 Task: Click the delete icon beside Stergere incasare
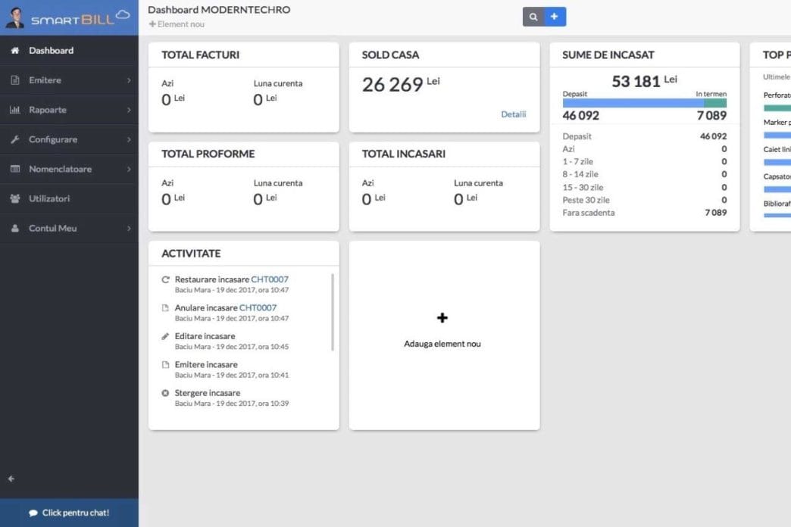coord(166,393)
